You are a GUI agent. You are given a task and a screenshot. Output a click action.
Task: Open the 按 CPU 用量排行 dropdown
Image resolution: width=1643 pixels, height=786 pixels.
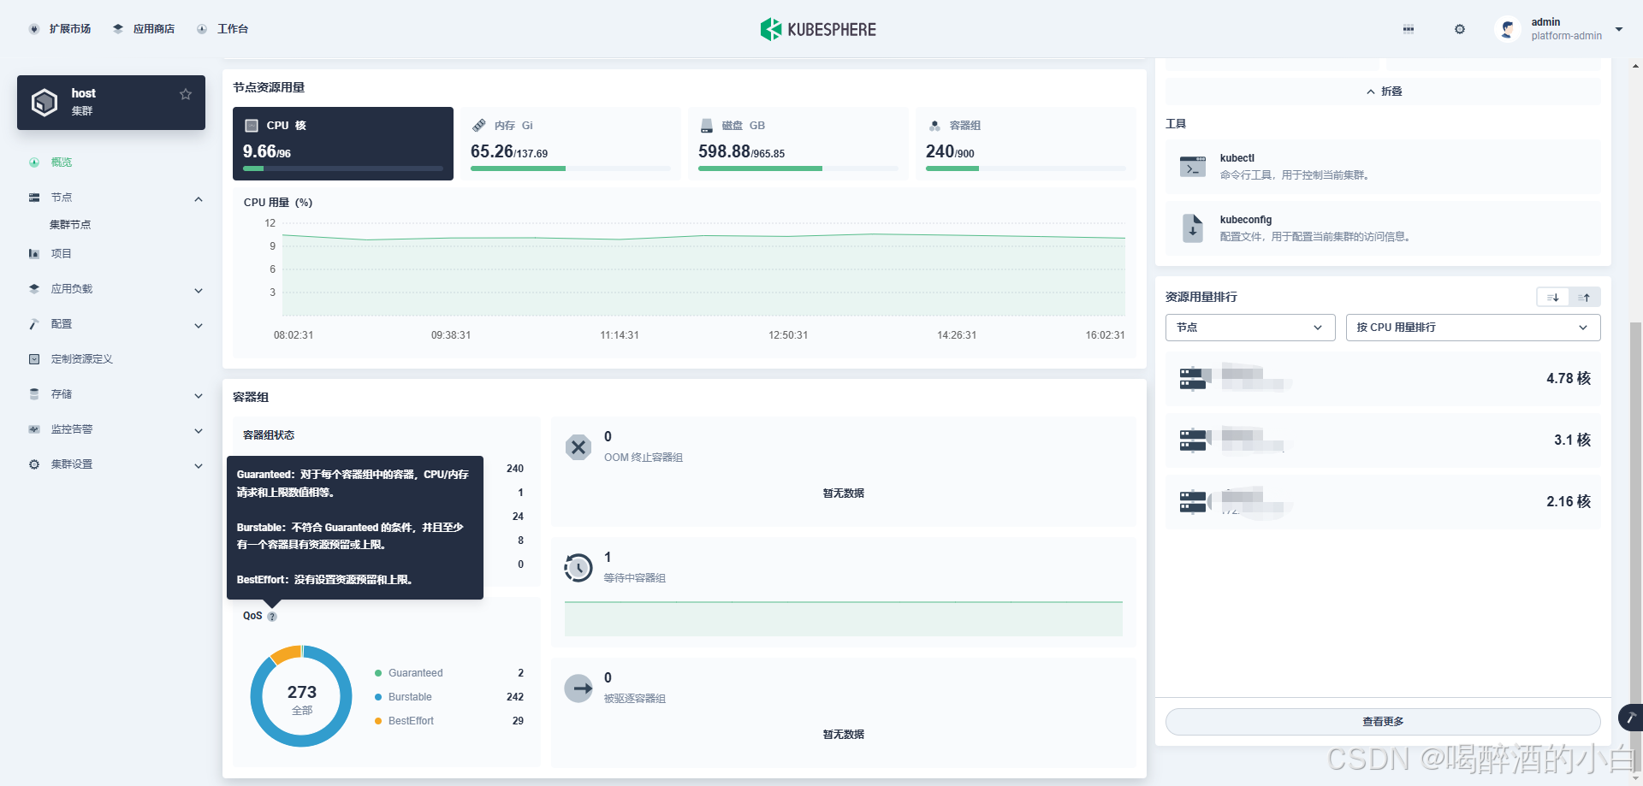point(1472,328)
